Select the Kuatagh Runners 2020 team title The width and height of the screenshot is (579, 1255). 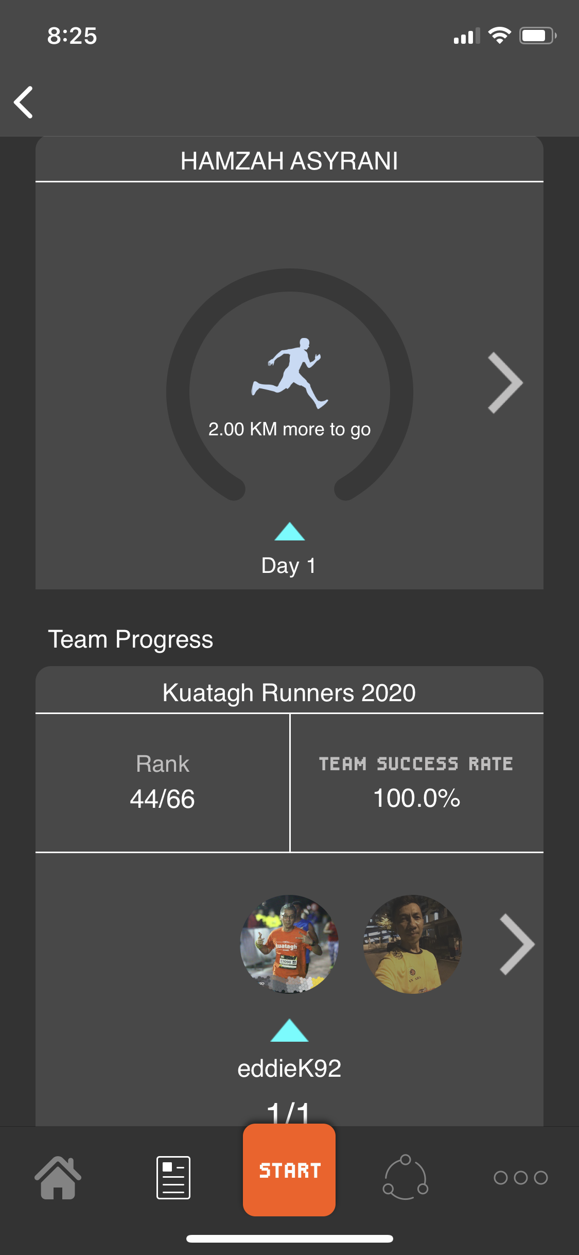(289, 692)
